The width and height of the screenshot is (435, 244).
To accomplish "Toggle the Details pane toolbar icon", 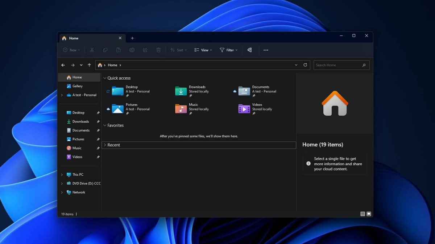I will [x=249, y=50].
